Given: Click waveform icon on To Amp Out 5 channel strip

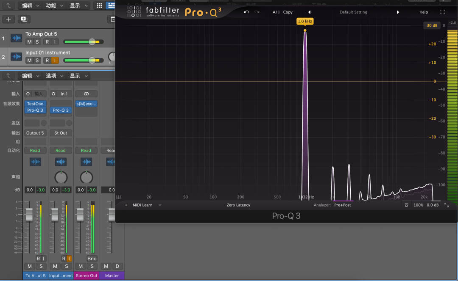Looking at the screenshot, I should tap(35, 162).
